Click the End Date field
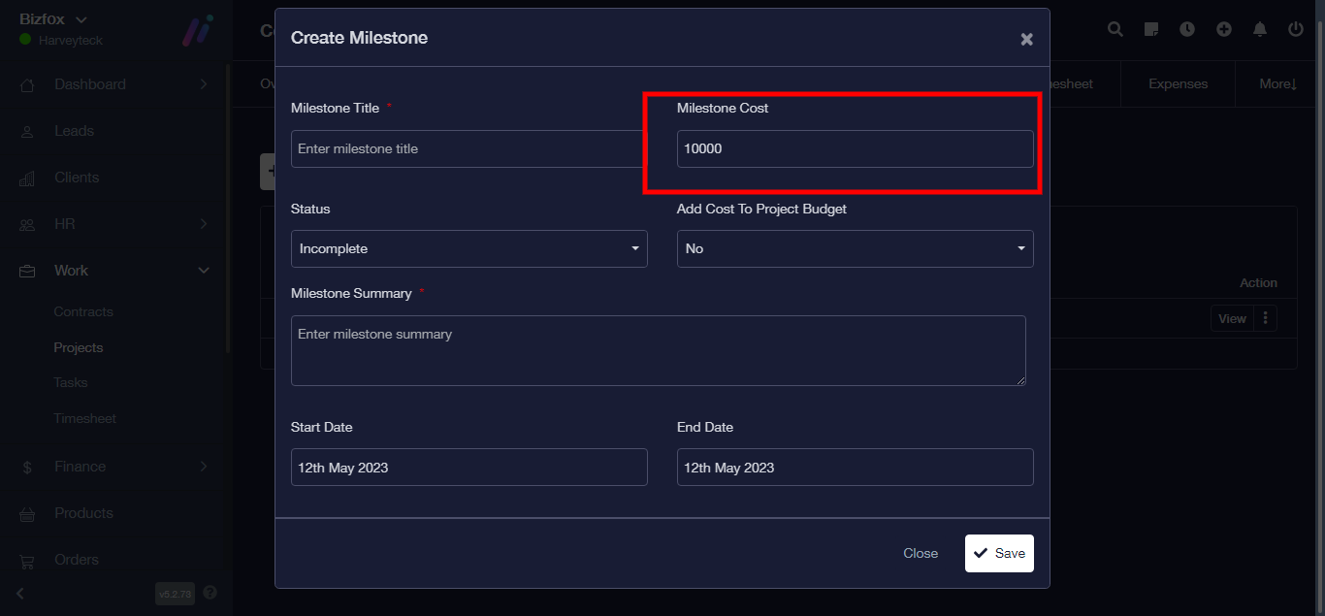 click(x=855, y=467)
